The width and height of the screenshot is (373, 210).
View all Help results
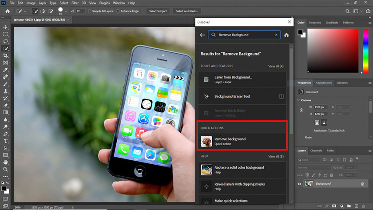(x=276, y=156)
